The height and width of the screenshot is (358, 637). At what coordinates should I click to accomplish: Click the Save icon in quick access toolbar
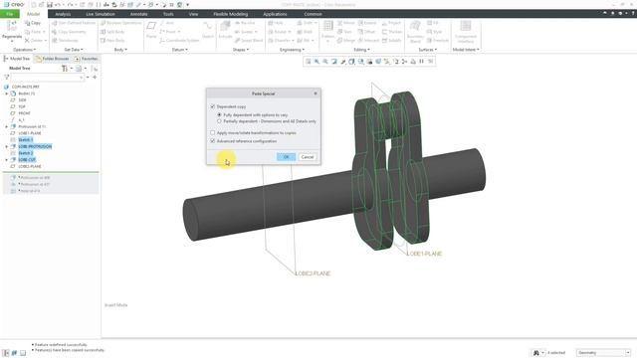pyautogui.click(x=50, y=4)
